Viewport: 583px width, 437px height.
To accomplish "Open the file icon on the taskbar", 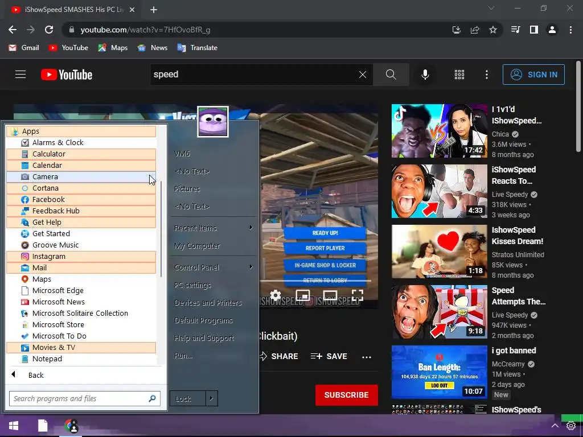I will pos(43,426).
